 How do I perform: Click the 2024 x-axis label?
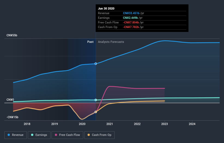tap(192, 124)
